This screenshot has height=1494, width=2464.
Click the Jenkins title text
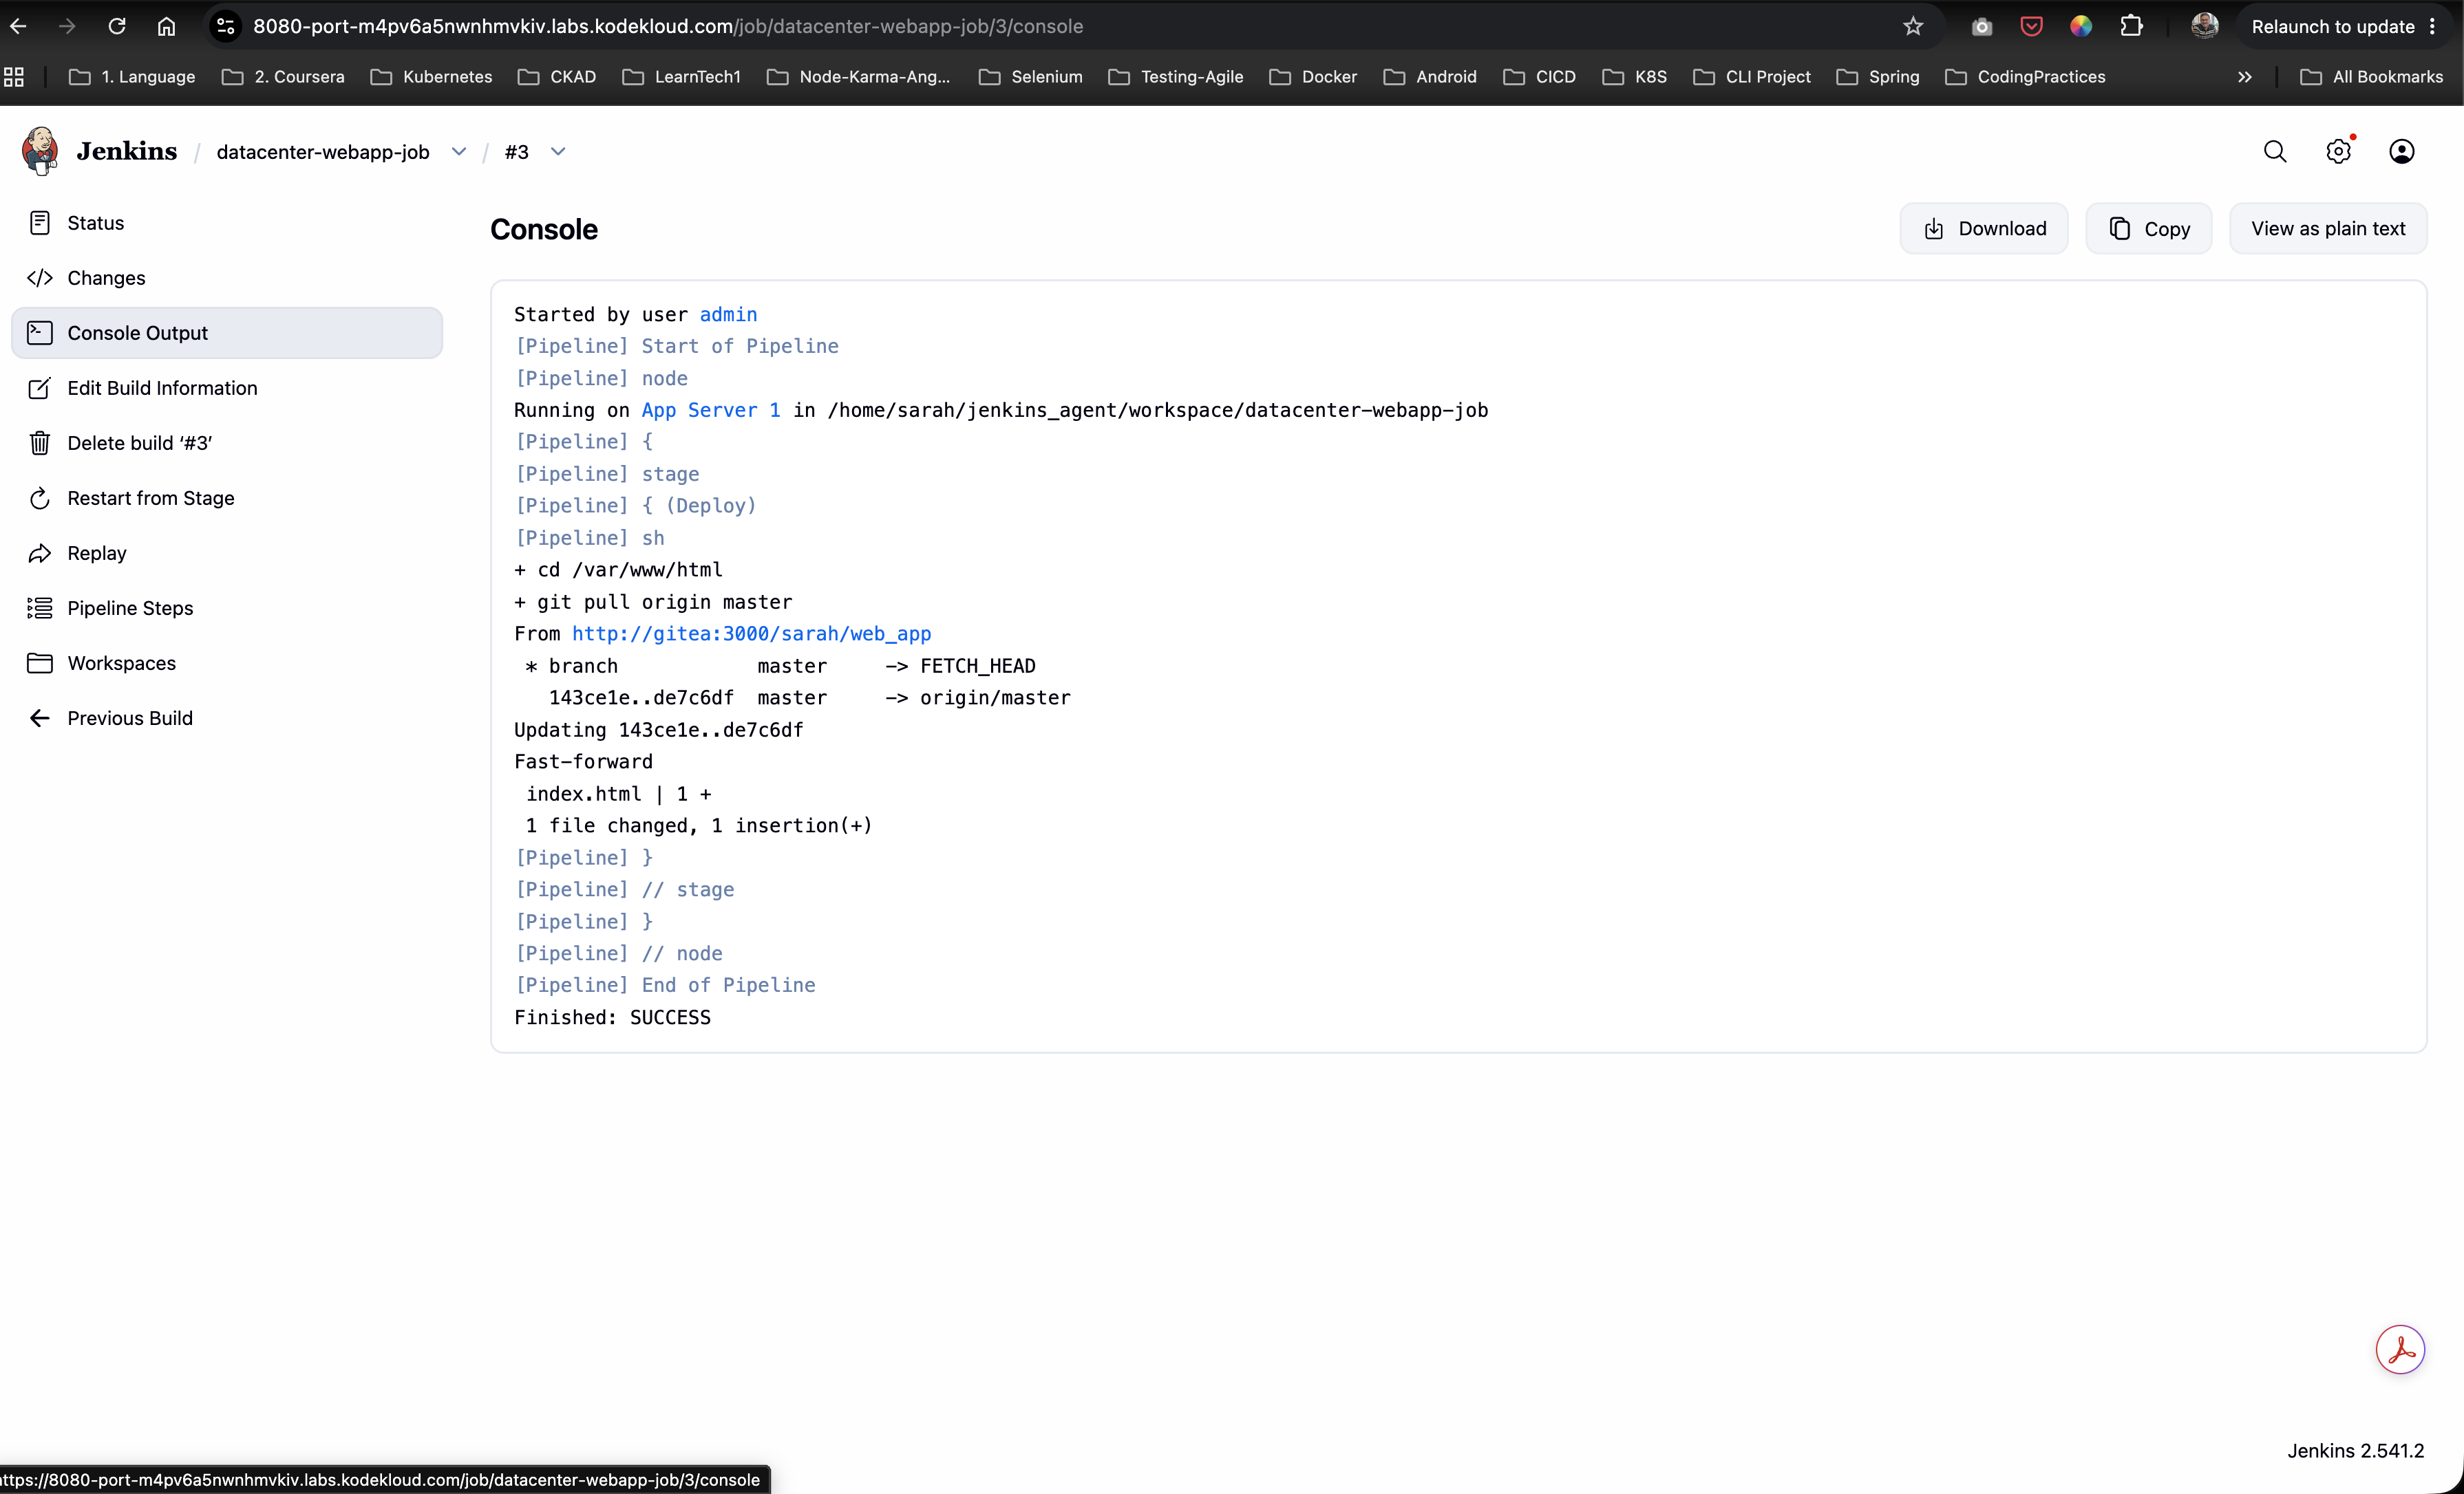tap(126, 151)
